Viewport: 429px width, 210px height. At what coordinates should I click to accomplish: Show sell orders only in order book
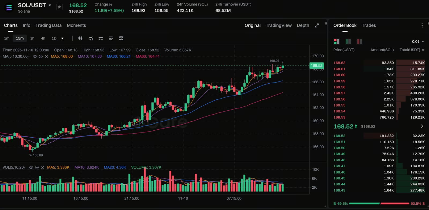tap(360, 41)
